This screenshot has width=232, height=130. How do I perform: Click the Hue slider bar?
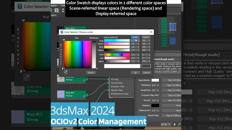(117, 55)
